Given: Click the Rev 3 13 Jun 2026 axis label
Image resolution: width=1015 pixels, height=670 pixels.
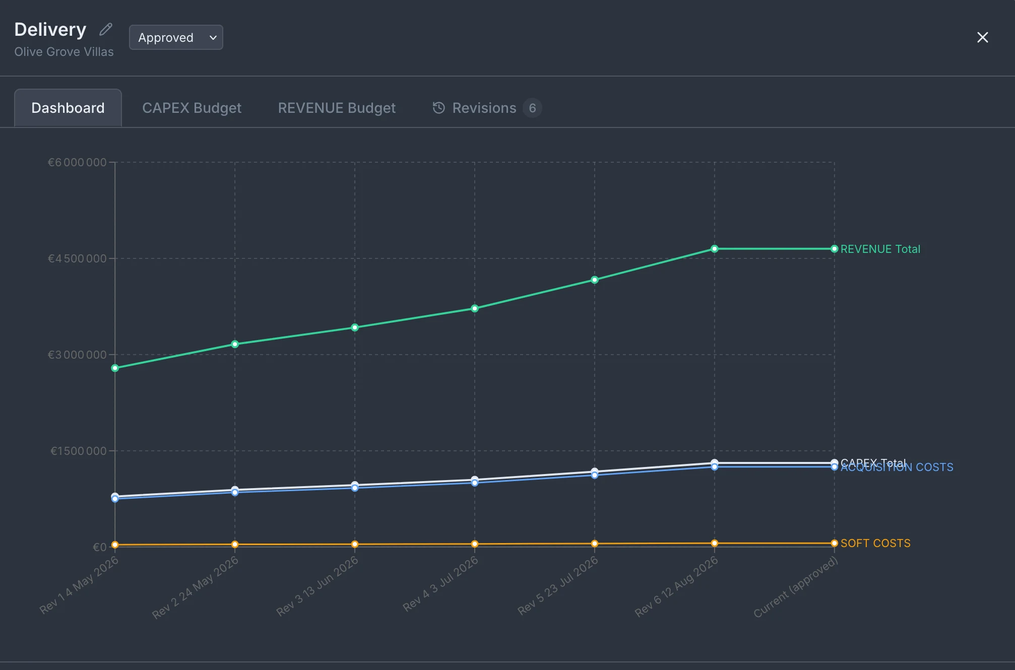Looking at the screenshot, I should pos(318,586).
